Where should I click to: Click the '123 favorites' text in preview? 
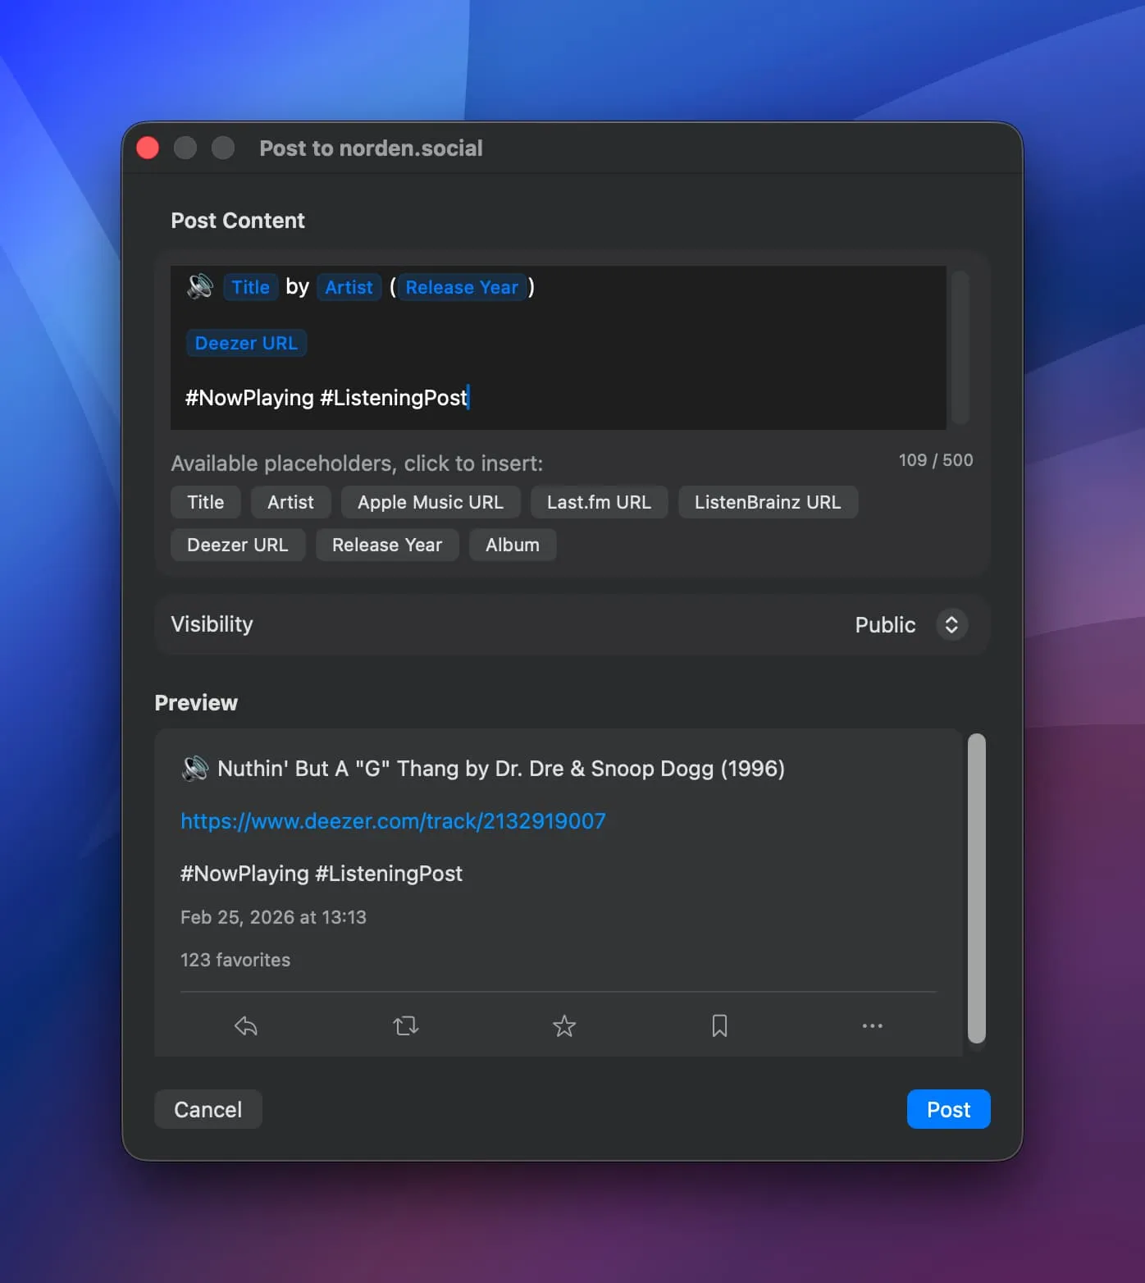(235, 960)
